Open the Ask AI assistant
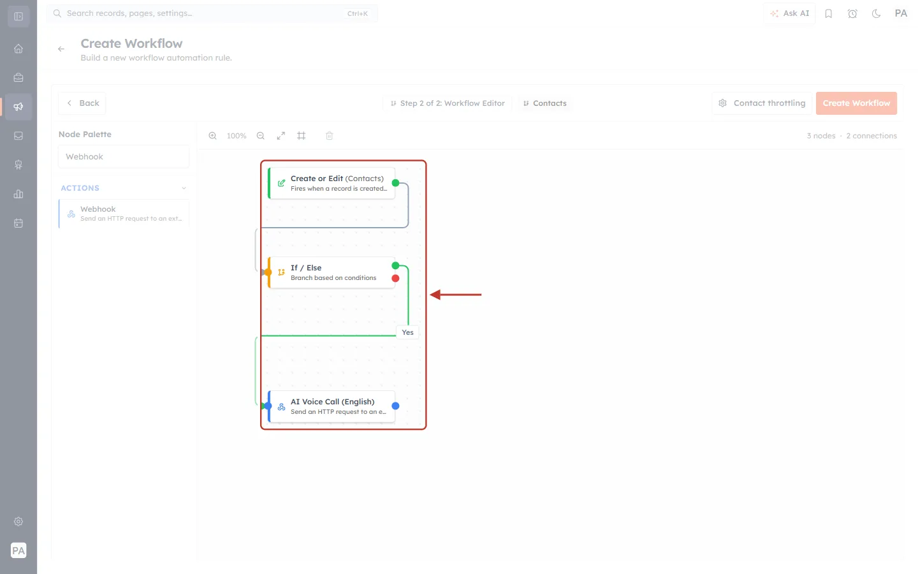The width and height of the screenshot is (918, 574). point(789,13)
